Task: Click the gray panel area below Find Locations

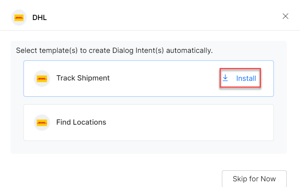Action: tap(148, 147)
